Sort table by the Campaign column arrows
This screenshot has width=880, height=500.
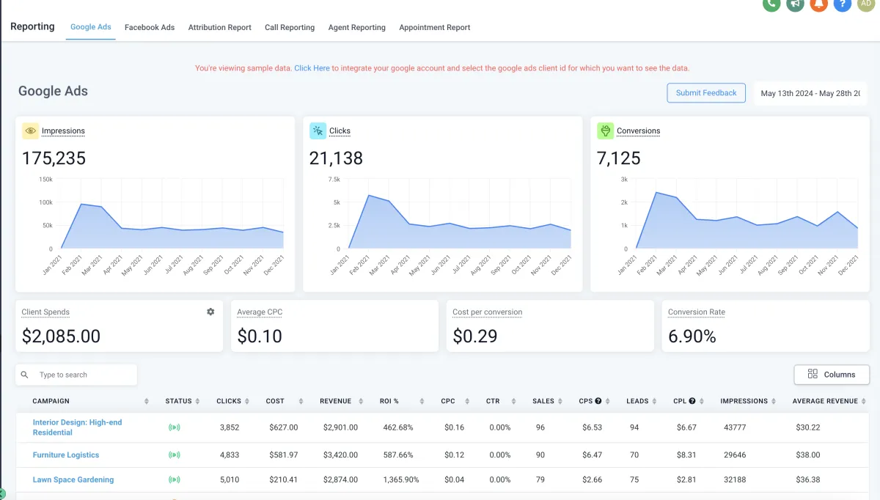point(147,402)
